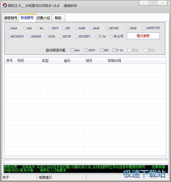Sort by the 省份 column header

74,61
